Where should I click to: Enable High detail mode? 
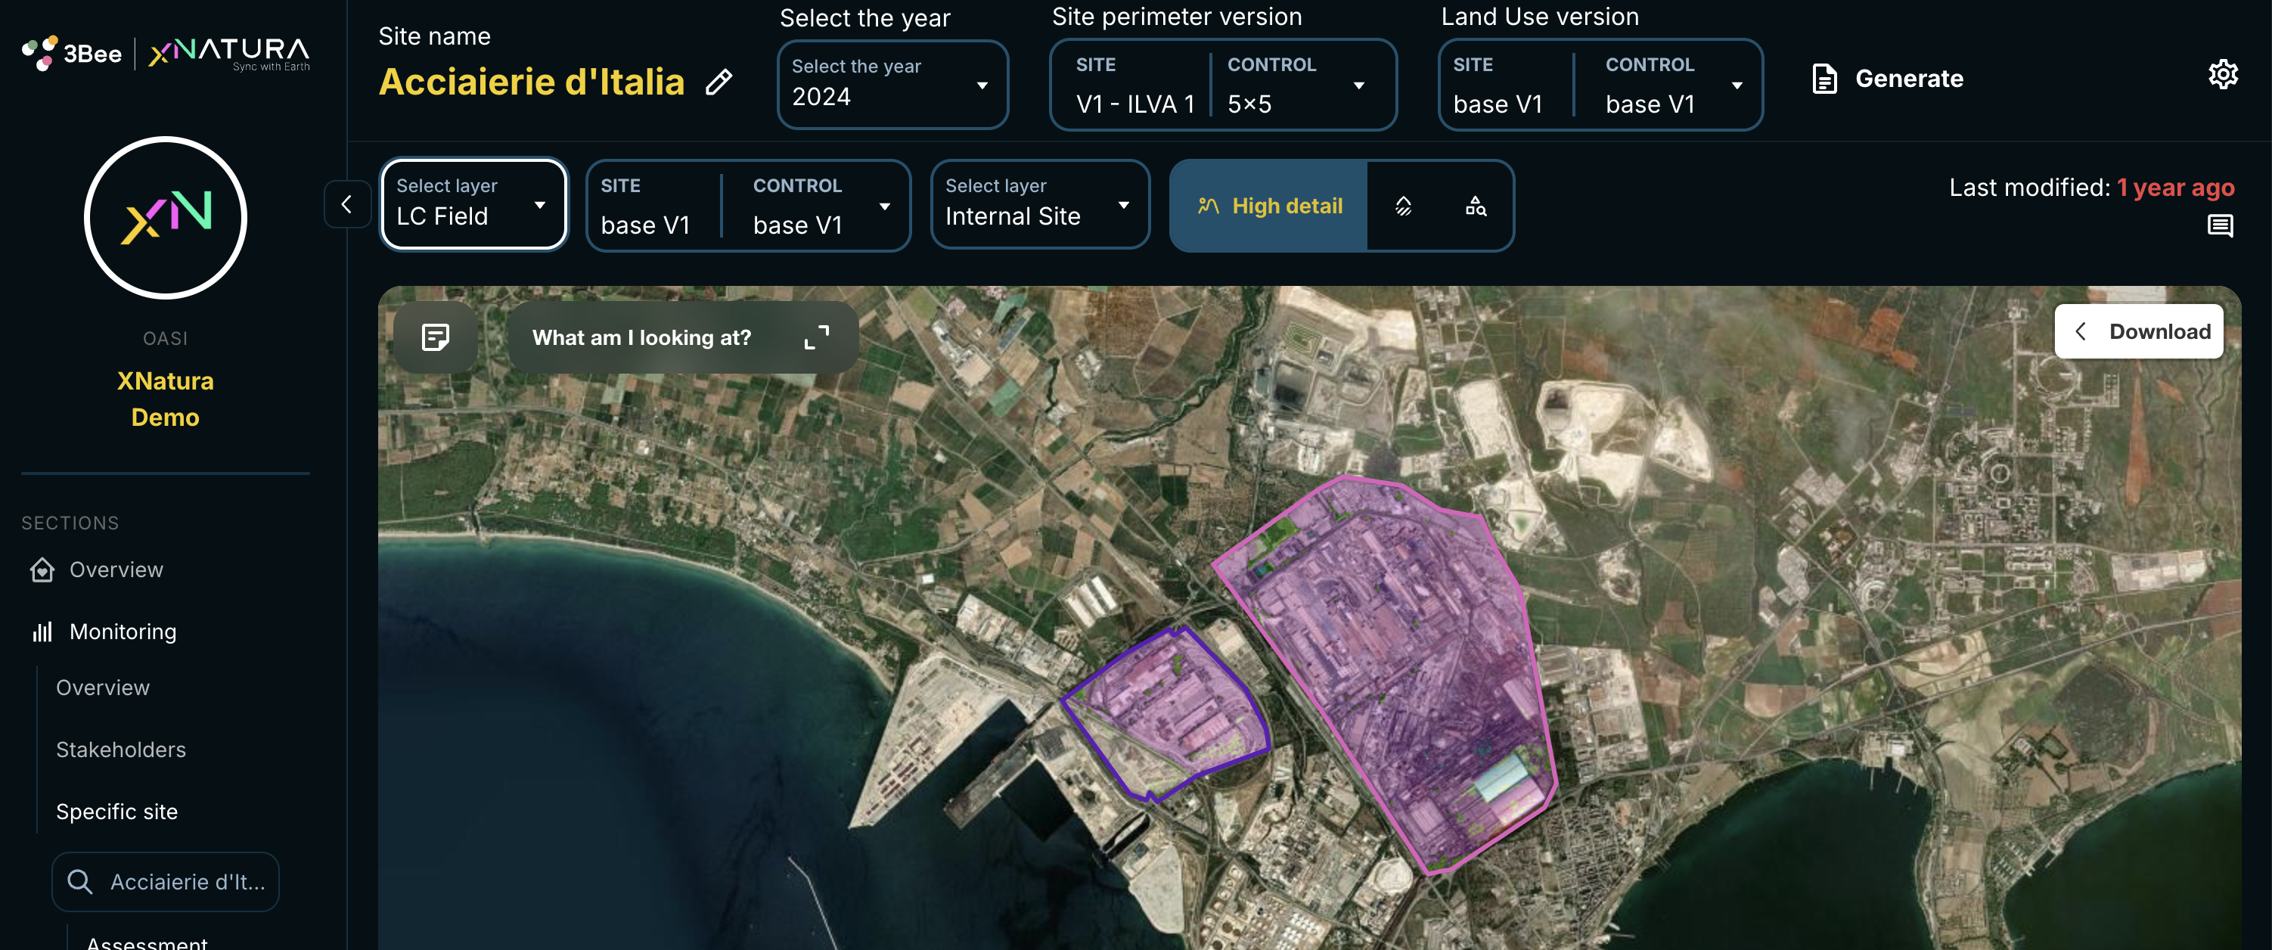(1269, 206)
